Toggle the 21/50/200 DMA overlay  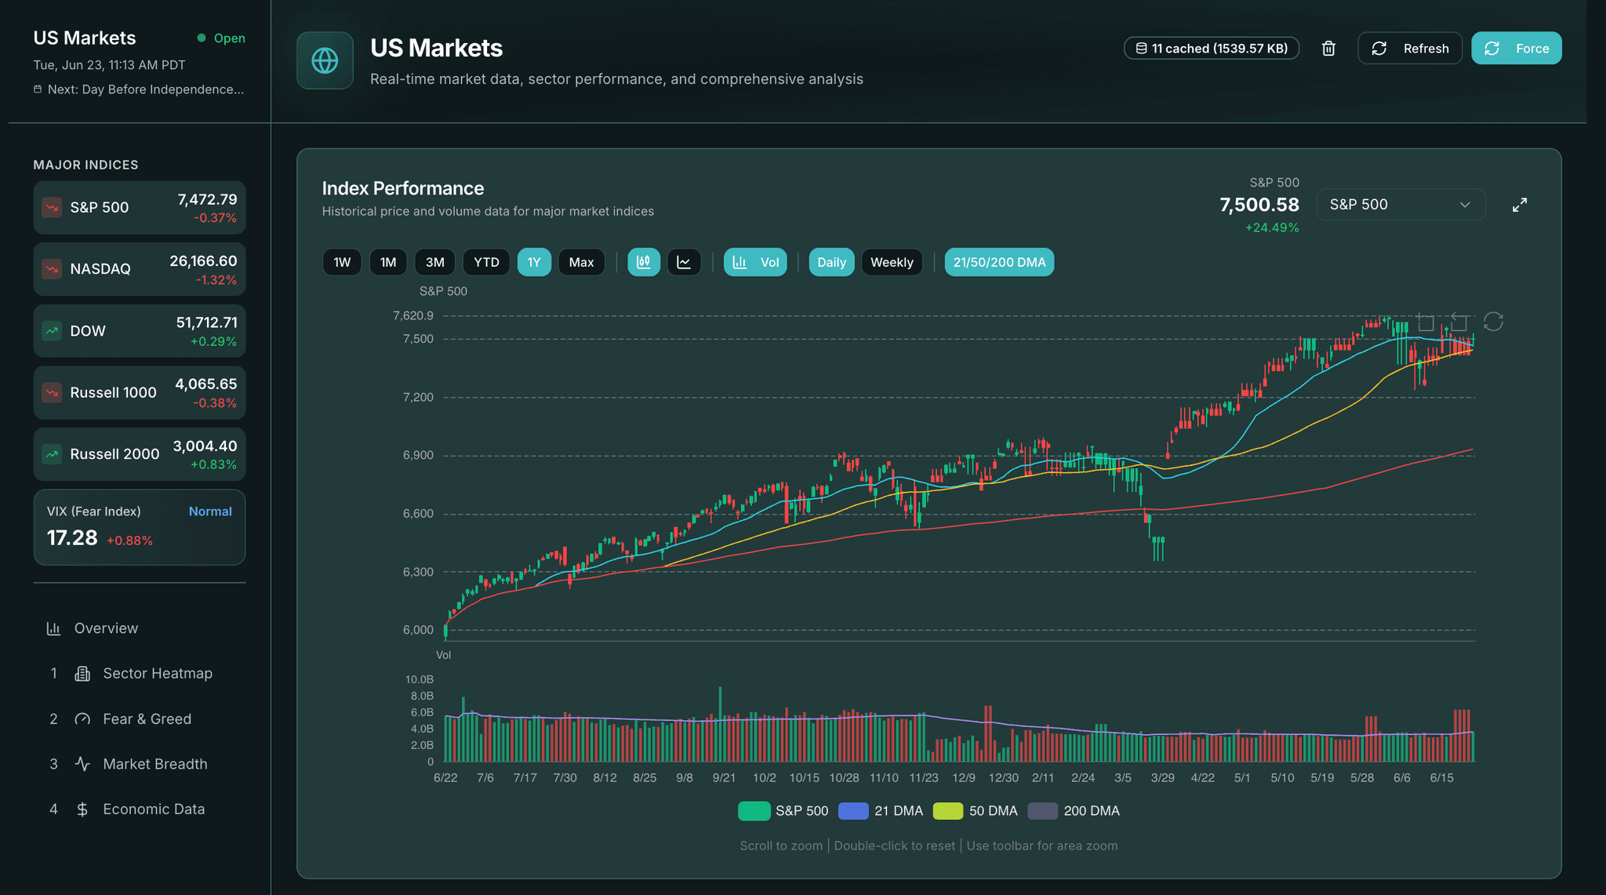999,262
